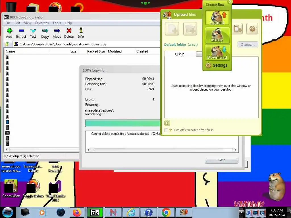Click the Peggle Deluxe desktop shortcut
This screenshot has width=291, height=218.
(x=34, y=188)
